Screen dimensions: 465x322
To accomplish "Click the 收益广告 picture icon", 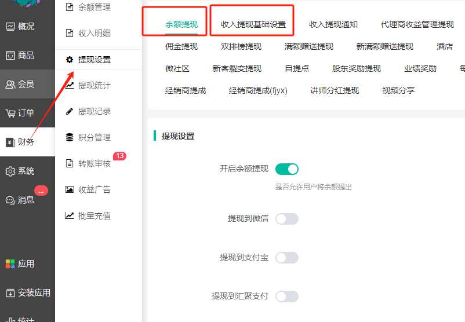I will tap(70, 189).
